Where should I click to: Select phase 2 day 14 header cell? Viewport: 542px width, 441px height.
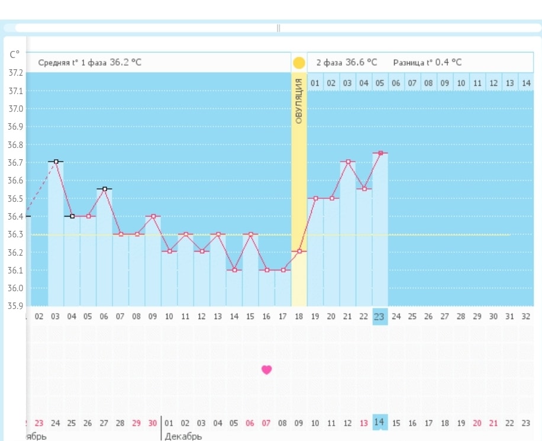click(x=526, y=83)
